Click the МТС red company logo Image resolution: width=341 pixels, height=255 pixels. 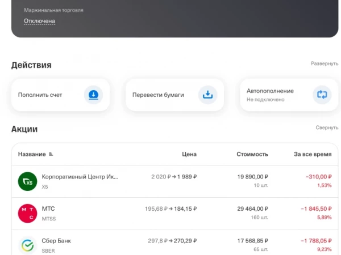tap(27, 214)
